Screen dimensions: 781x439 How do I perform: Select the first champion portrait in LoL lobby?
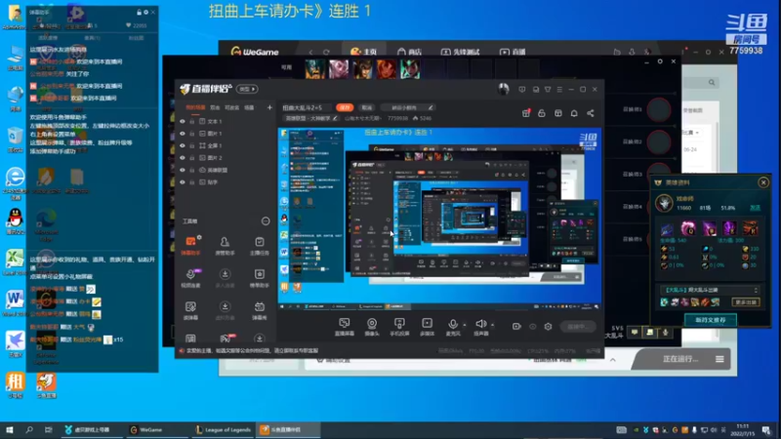click(x=314, y=69)
